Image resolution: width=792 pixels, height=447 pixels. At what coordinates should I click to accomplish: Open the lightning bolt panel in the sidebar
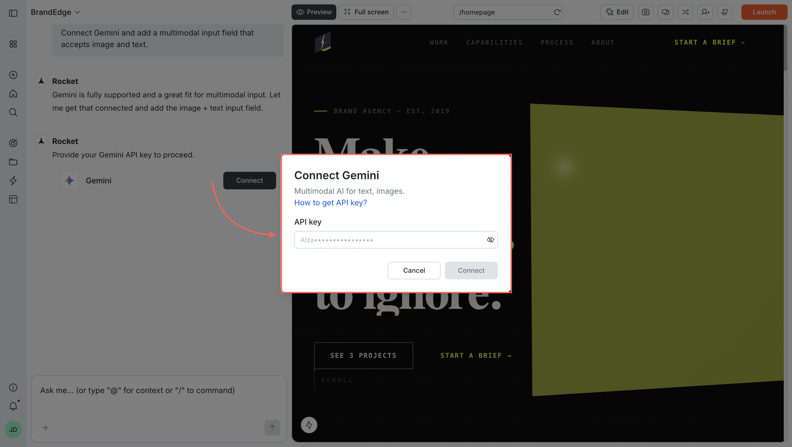coord(13,181)
